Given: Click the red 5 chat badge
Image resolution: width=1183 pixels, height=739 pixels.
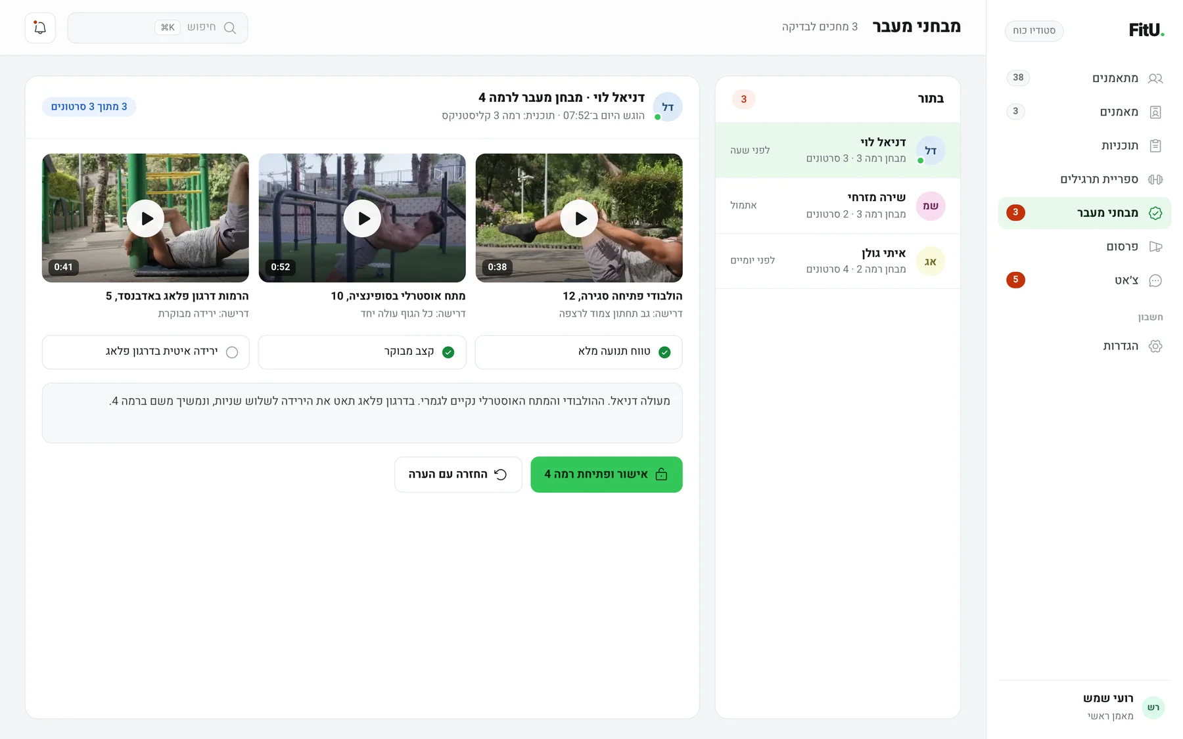Looking at the screenshot, I should [x=1015, y=280].
